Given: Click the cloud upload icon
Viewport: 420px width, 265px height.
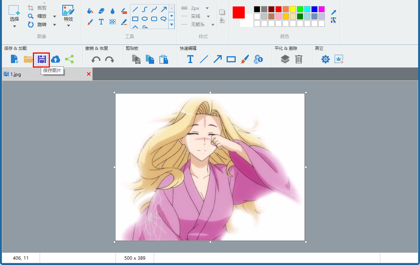Looking at the screenshot, I should tap(56, 59).
